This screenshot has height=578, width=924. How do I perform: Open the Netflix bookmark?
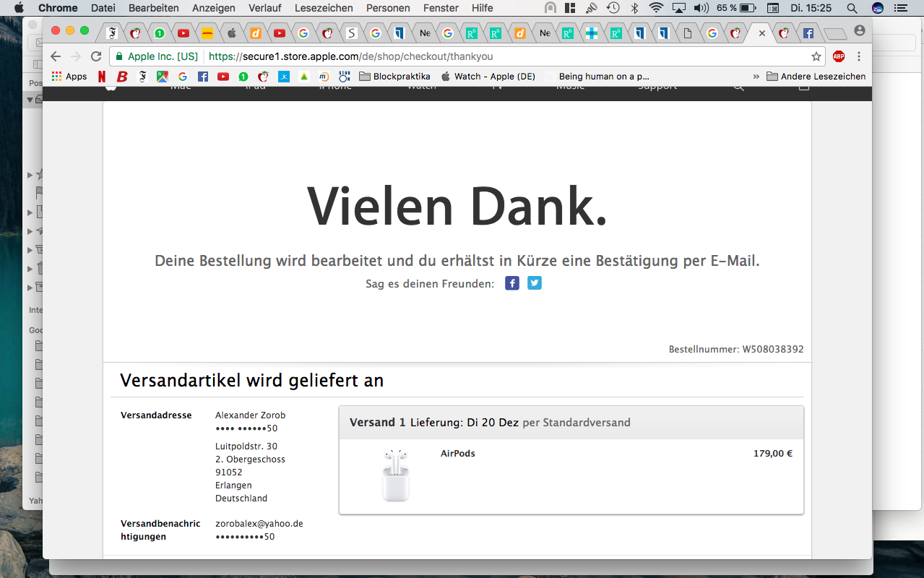tap(102, 76)
